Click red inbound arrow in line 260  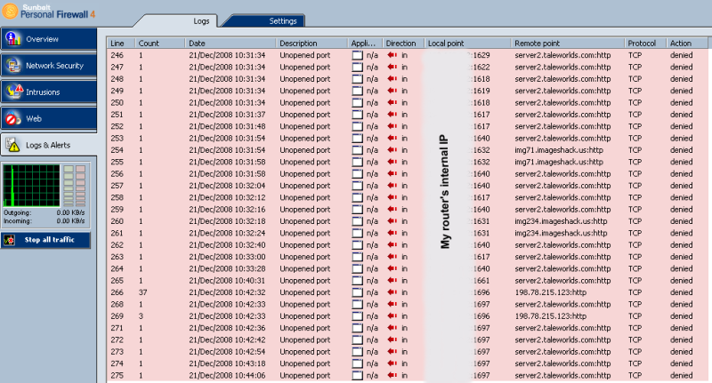click(392, 221)
